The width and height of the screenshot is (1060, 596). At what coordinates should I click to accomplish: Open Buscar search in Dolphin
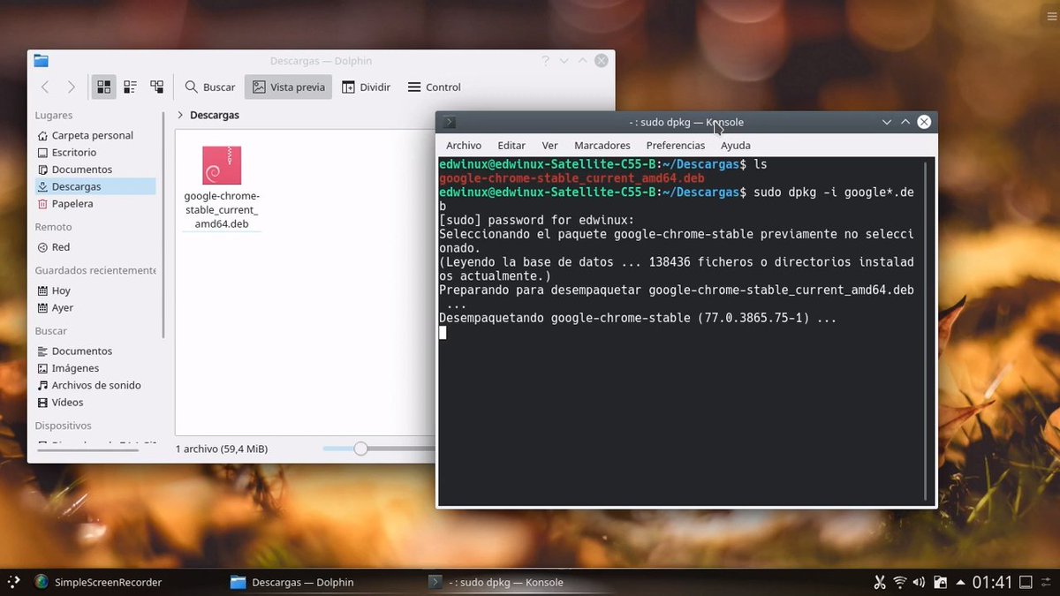pos(209,87)
